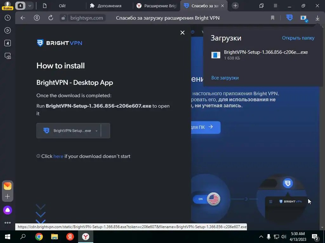Click the site security padlock icon
Image resolution: width=325 pixels, height=243 pixels.
coord(63,18)
